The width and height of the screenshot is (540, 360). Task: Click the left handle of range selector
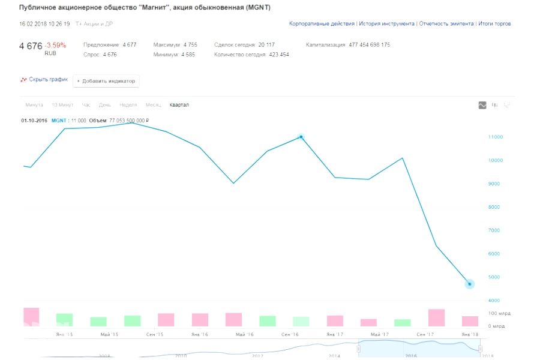click(359, 349)
